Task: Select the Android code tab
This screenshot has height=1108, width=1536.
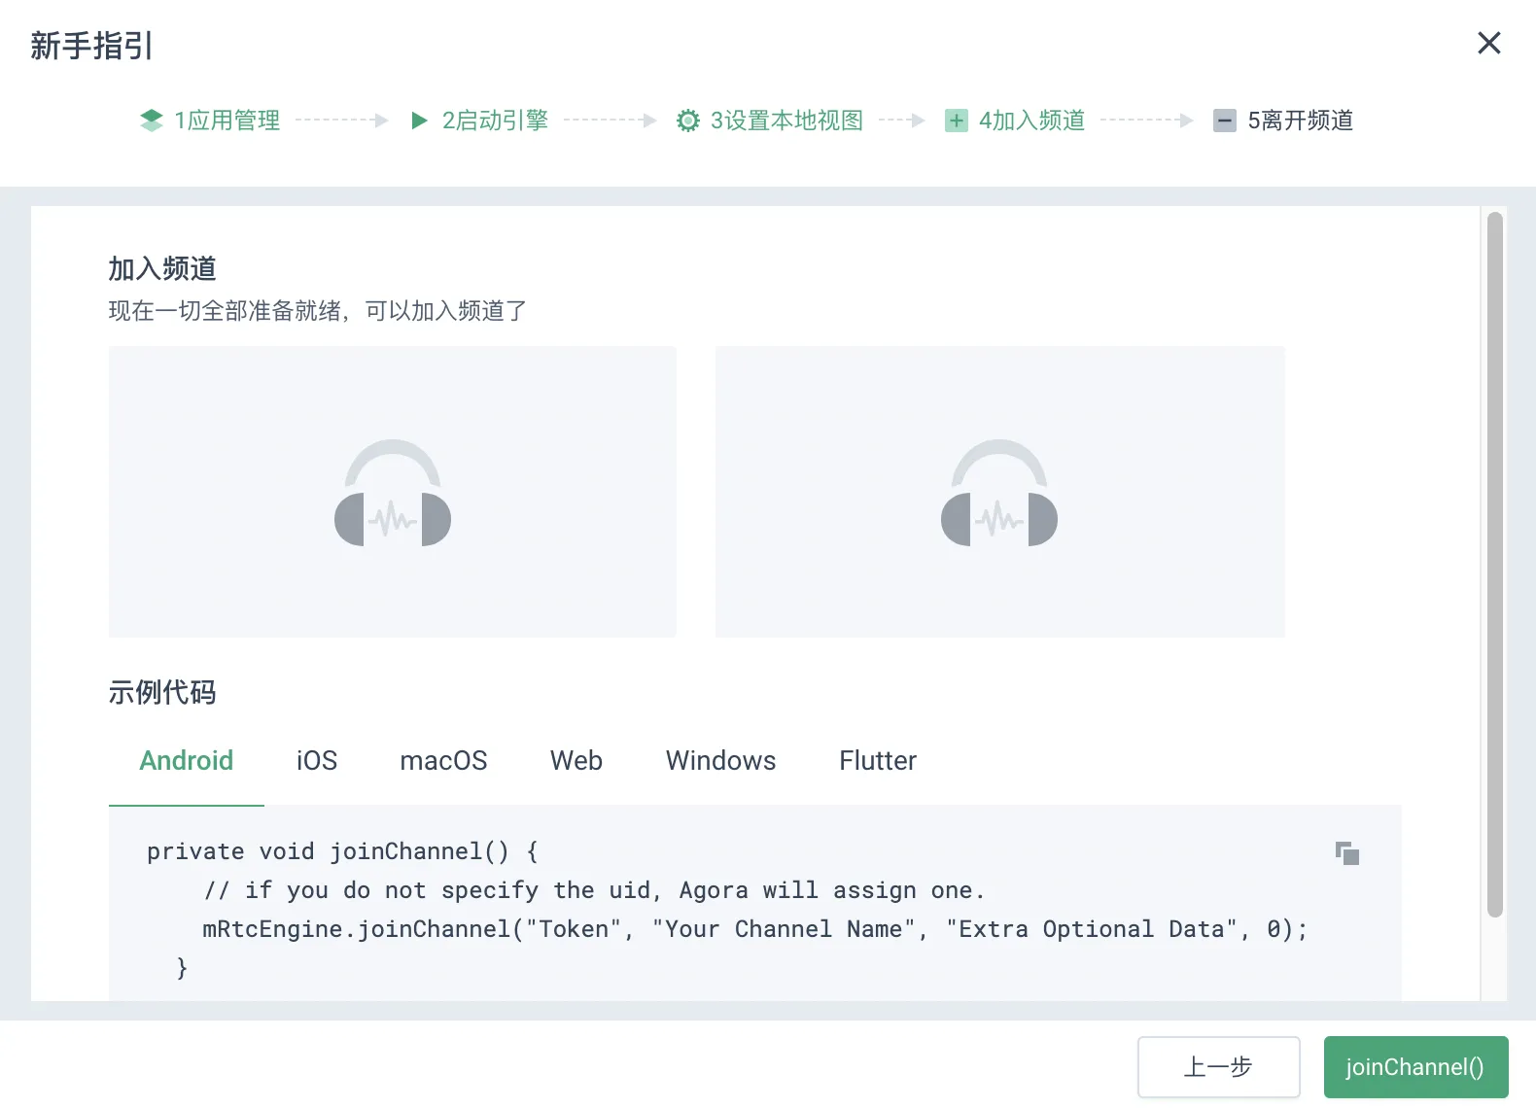Action: coord(187,760)
